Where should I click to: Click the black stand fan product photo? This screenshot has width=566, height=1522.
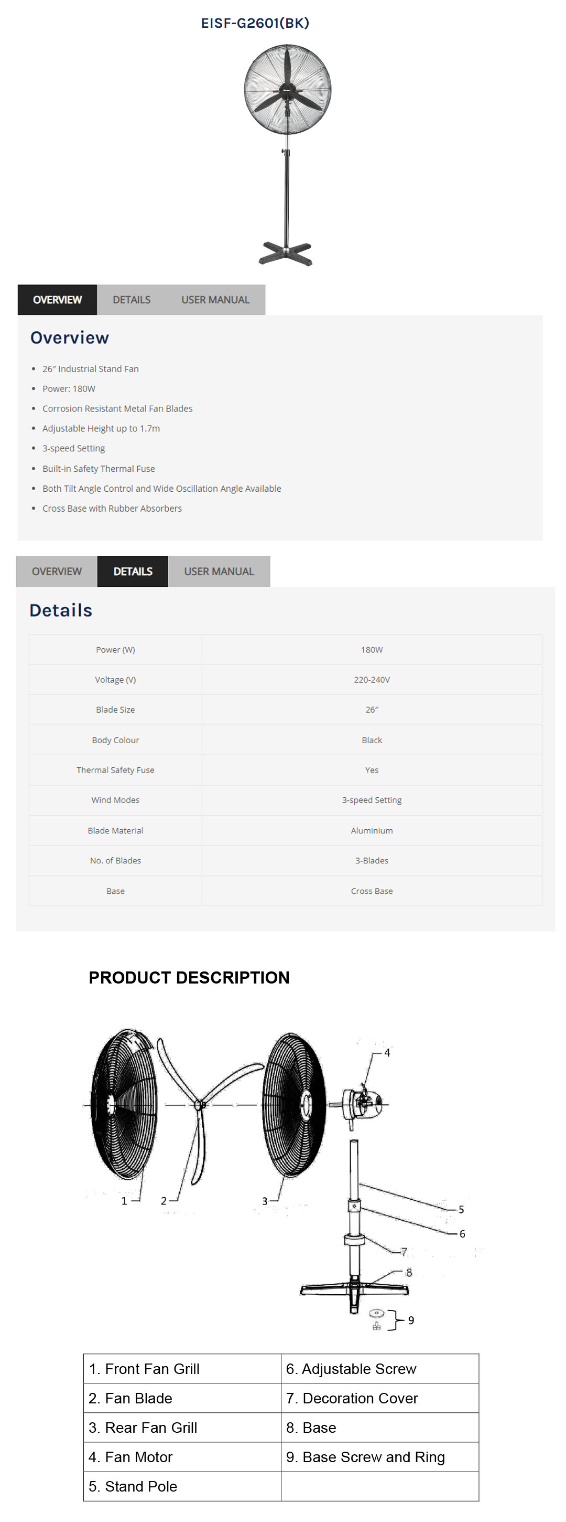pyautogui.click(x=287, y=155)
